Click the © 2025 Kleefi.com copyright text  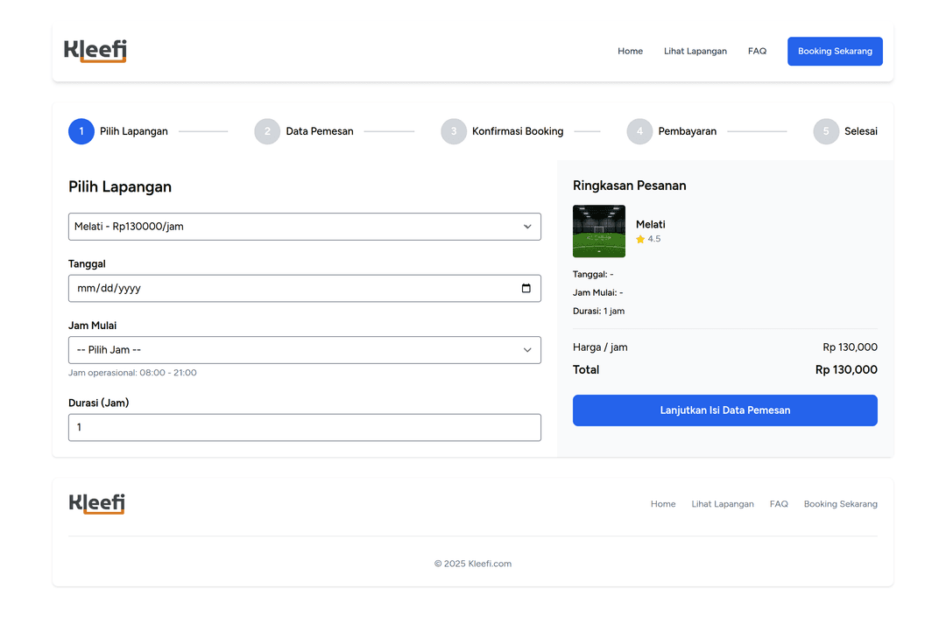(x=473, y=564)
